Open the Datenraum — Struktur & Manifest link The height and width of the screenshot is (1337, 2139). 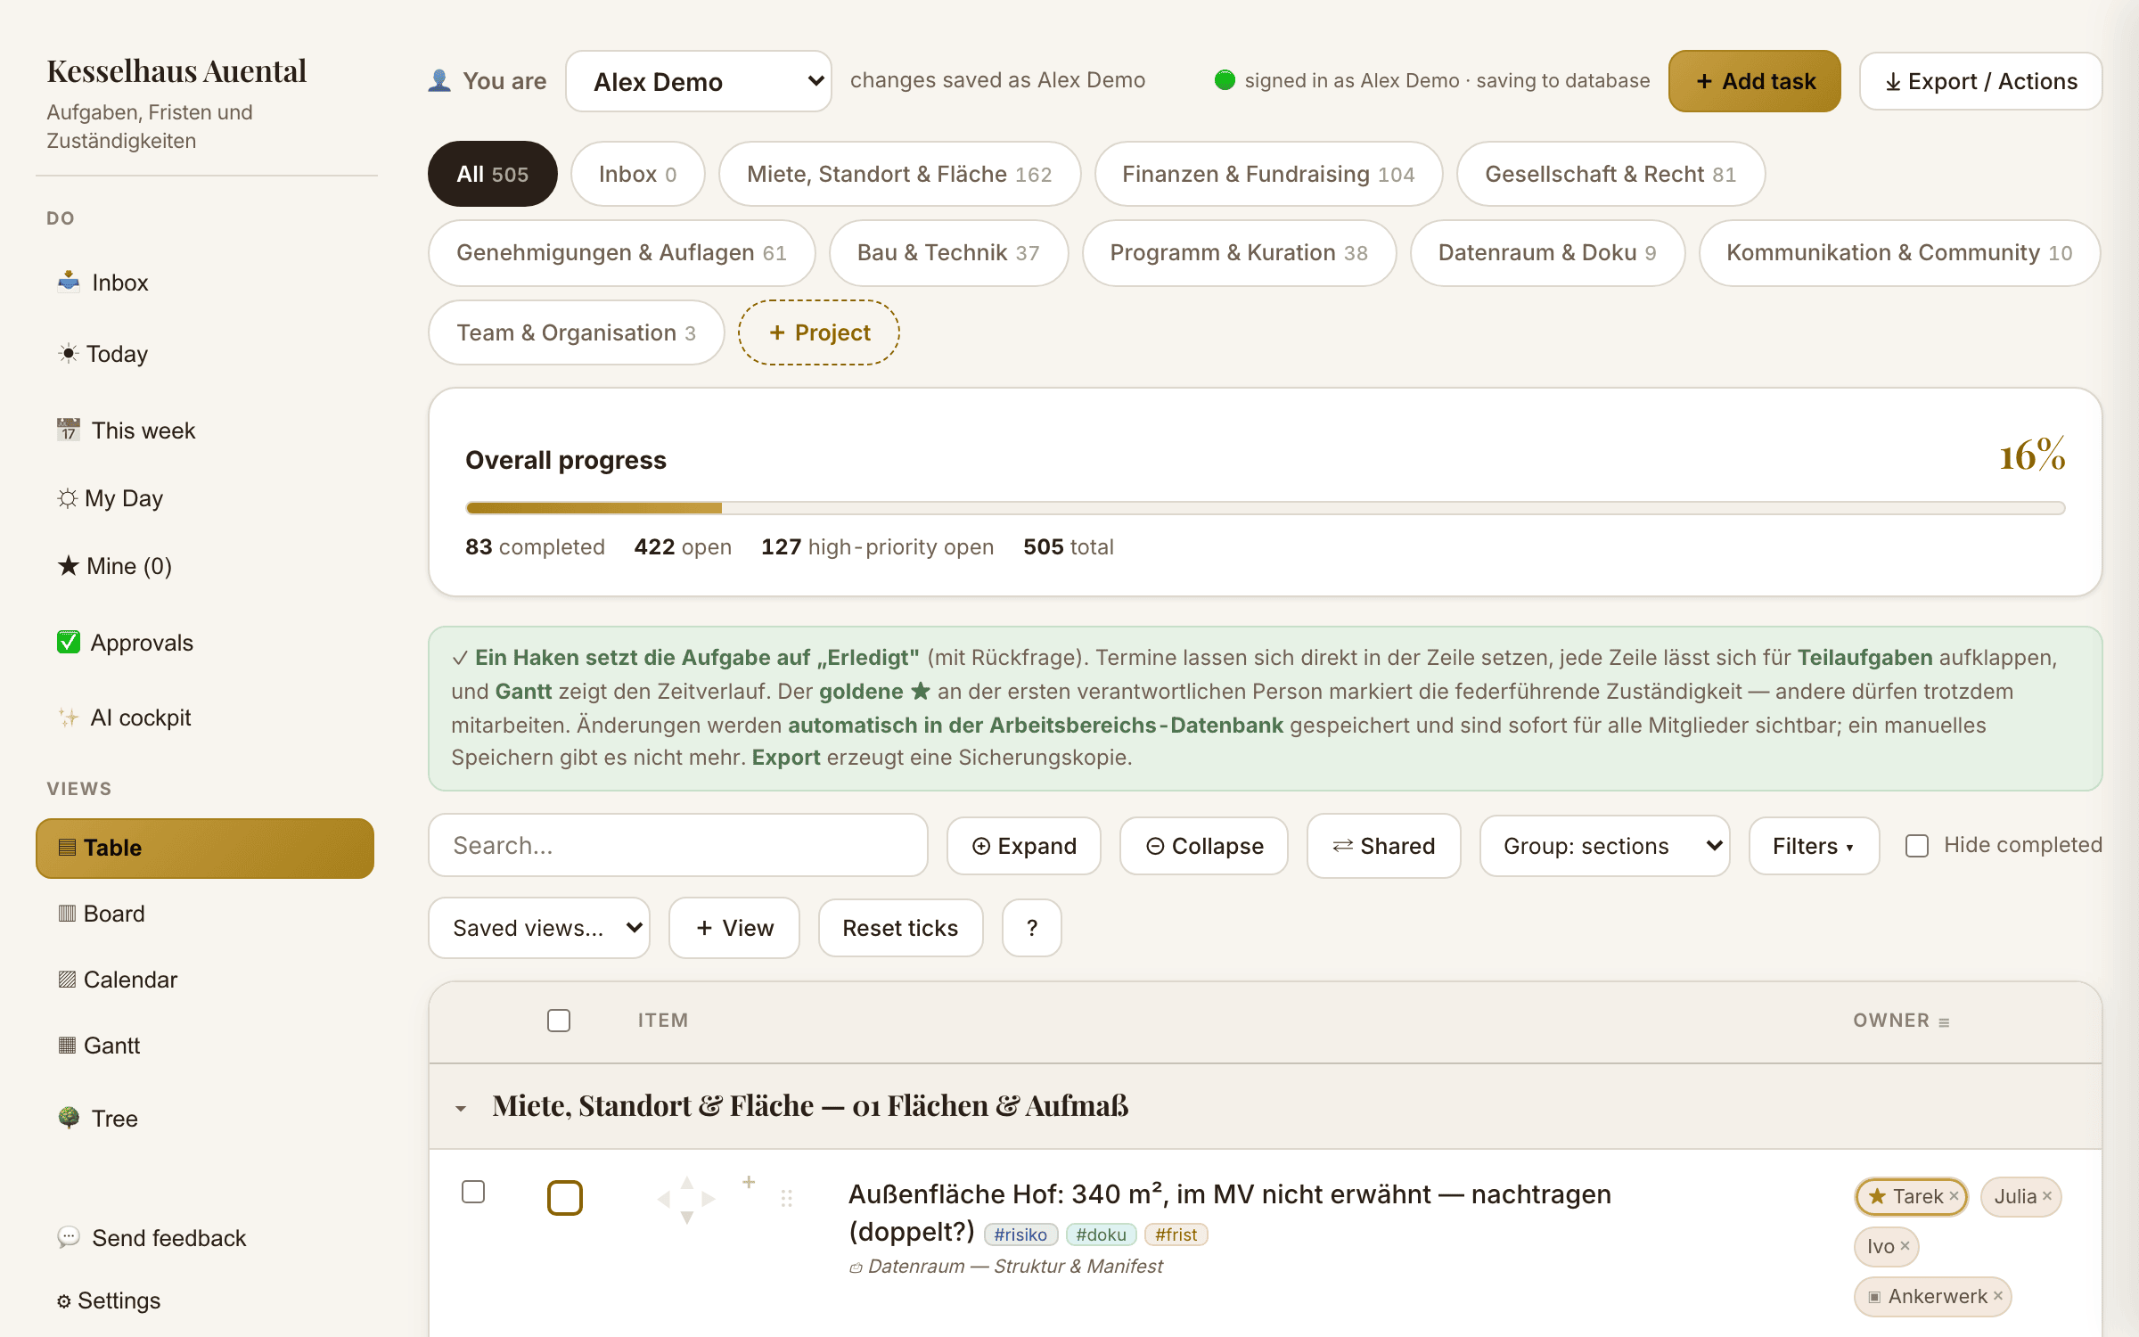pyautogui.click(x=1005, y=1267)
